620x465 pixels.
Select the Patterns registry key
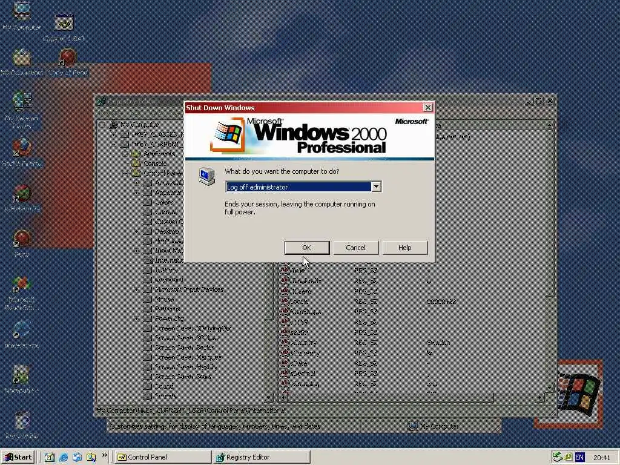pyautogui.click(x=167, y=309)
